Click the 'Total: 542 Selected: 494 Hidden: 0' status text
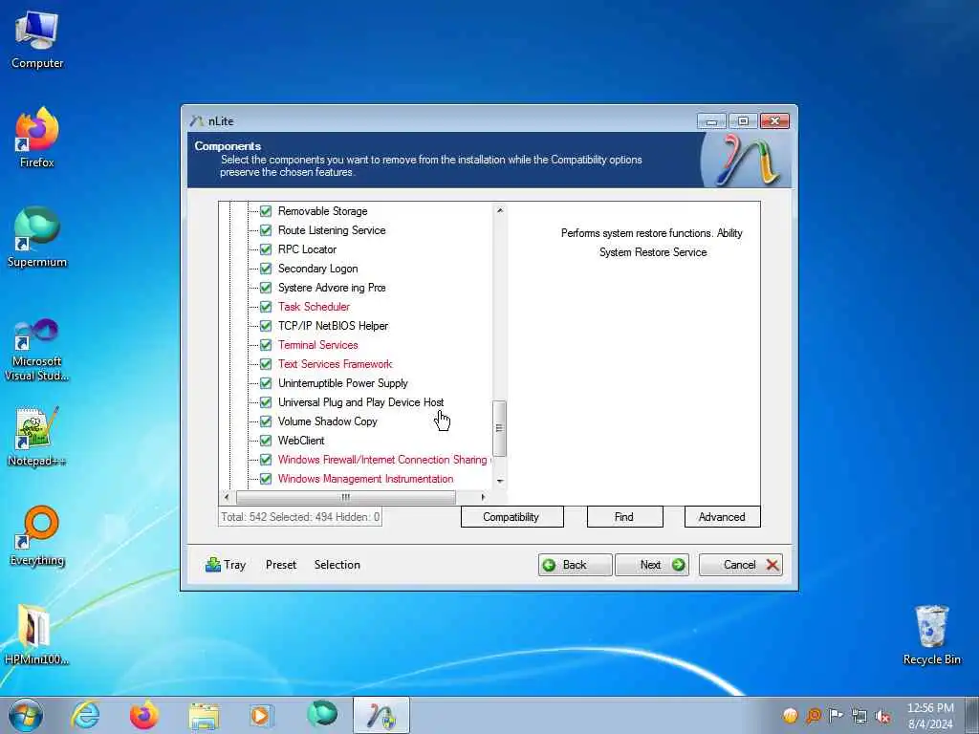The height and width of the screenshot is (734, 979). point(299,517)
